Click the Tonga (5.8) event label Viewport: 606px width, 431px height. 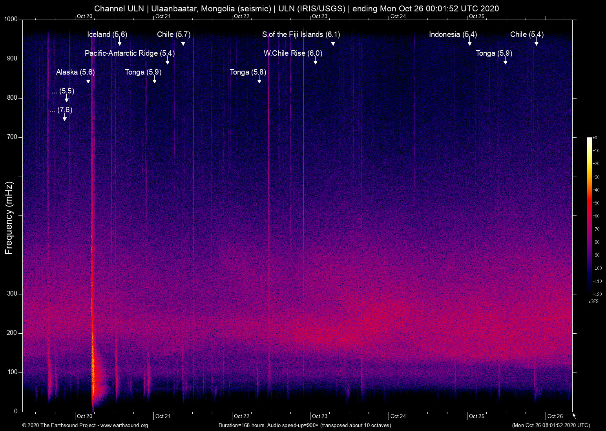[248, 72]
